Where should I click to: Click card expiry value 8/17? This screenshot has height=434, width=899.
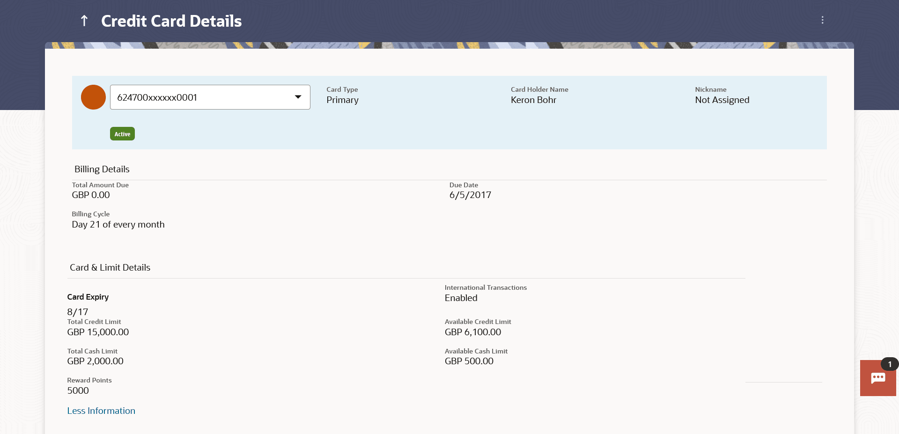[x=78, y=312]
